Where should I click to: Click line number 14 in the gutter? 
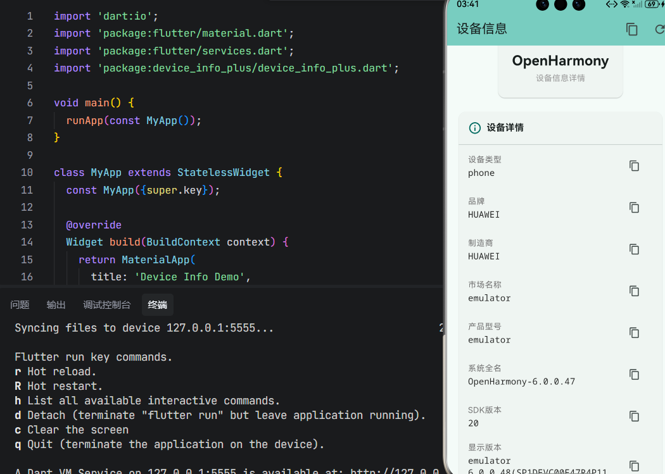[27, 242]
